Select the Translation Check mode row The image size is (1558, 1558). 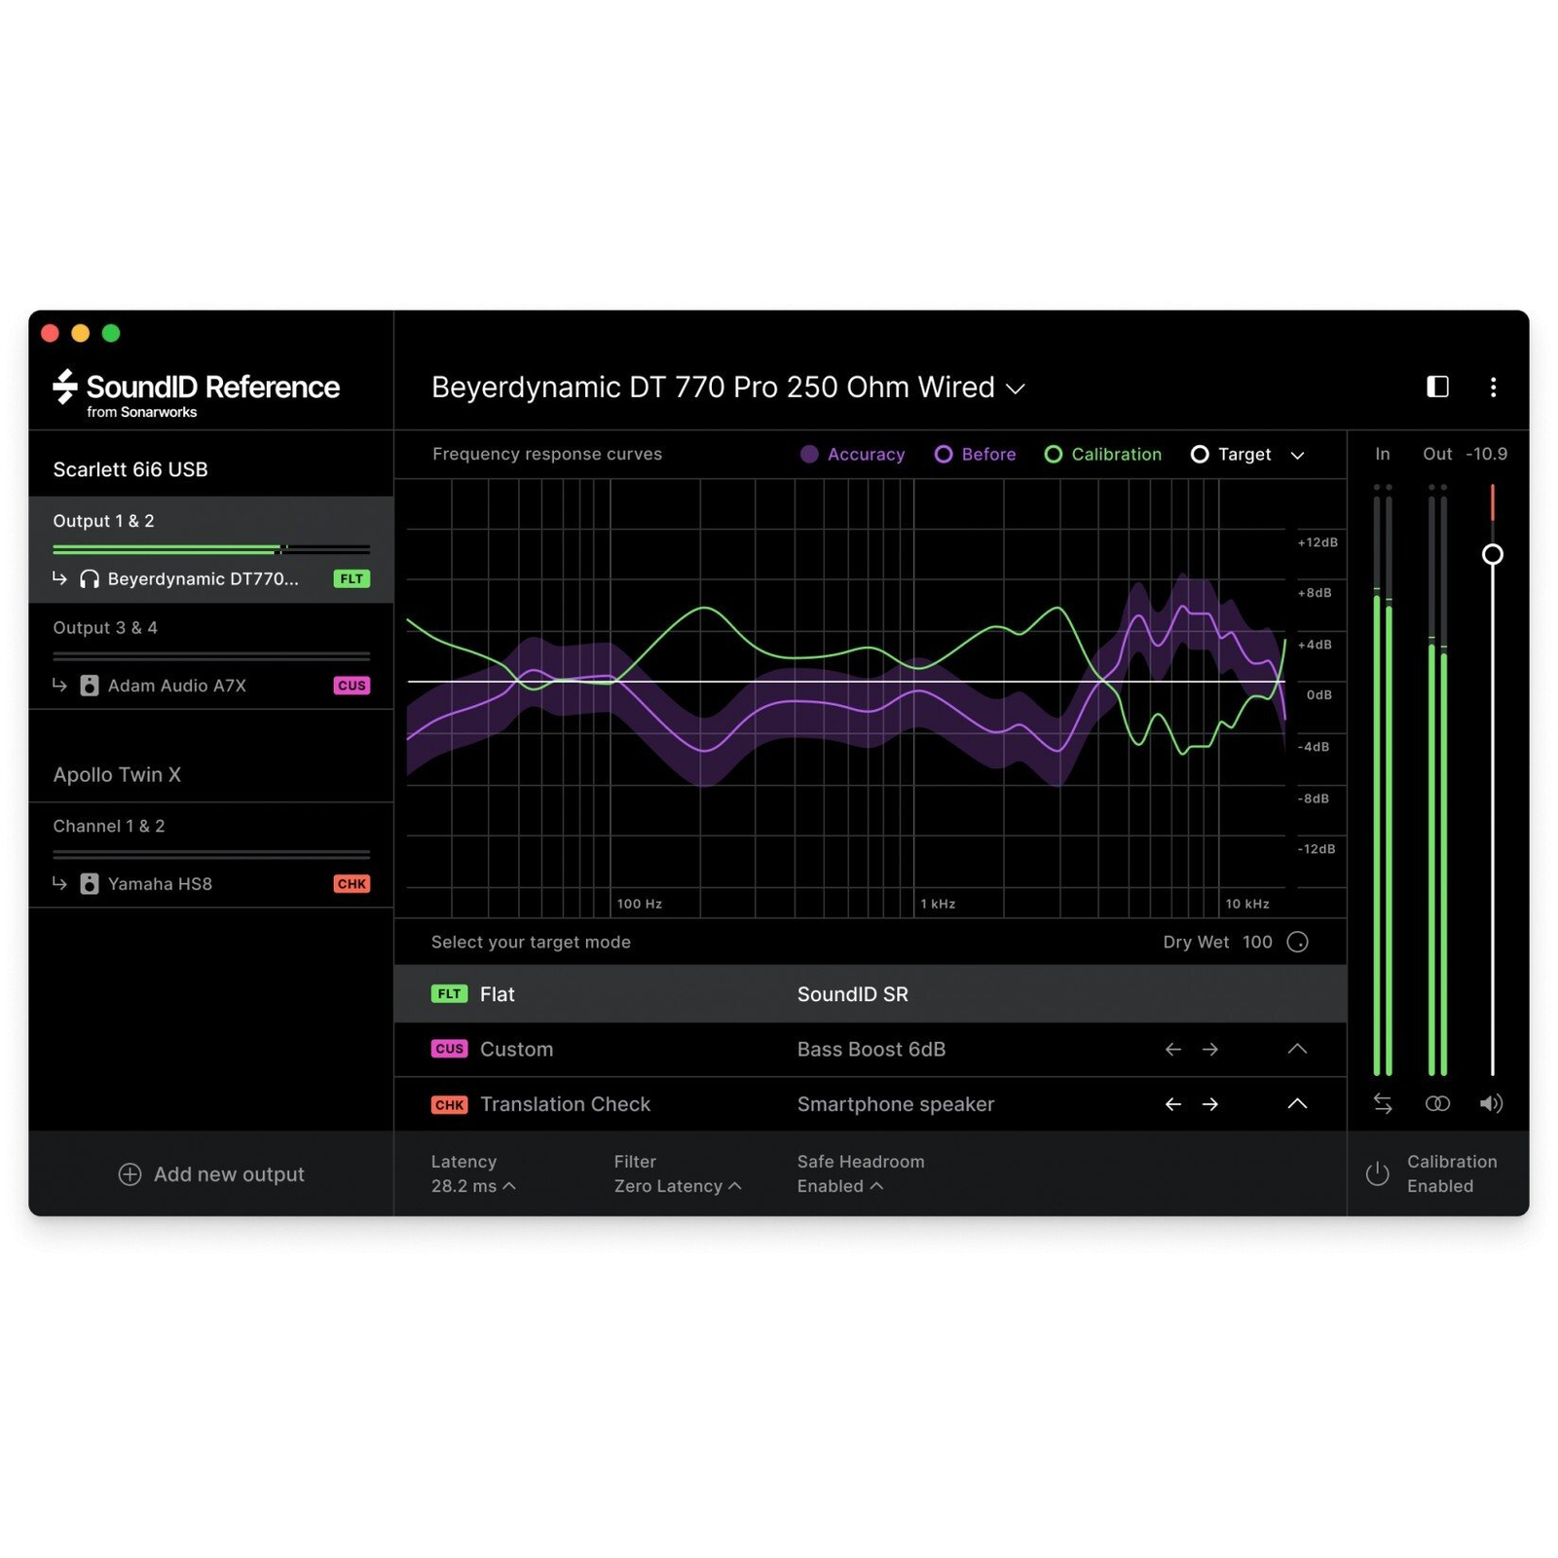[871, 1103]
